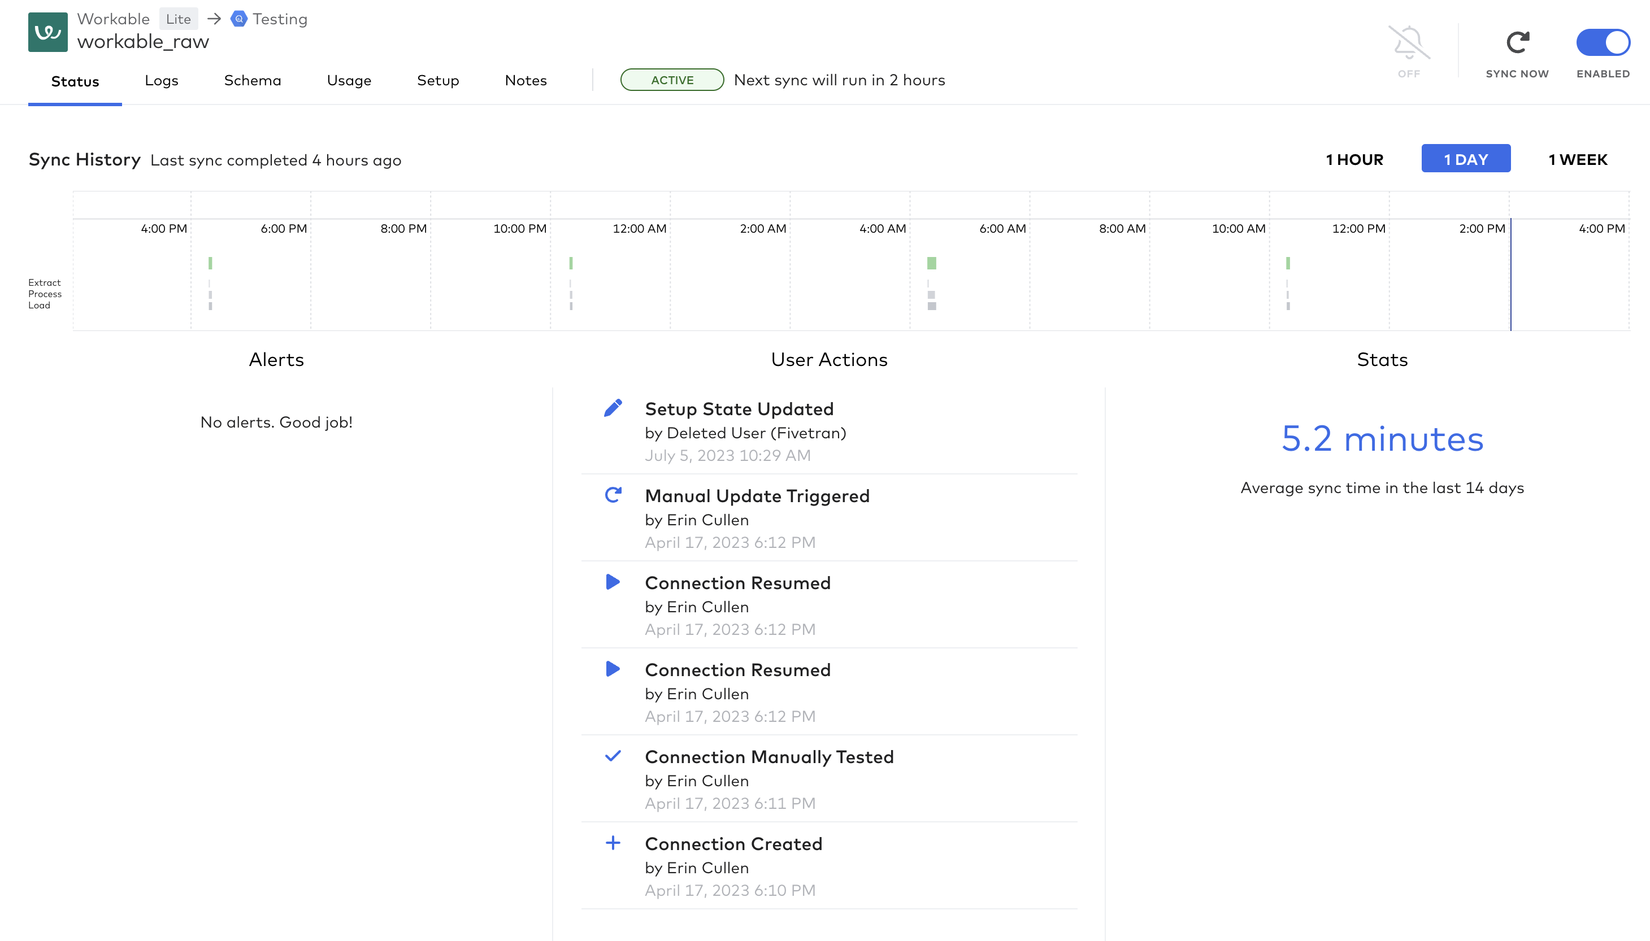
Task: Select the 1 DAY selected range control
Action: pyautogui.click(x=1466, y=158)
